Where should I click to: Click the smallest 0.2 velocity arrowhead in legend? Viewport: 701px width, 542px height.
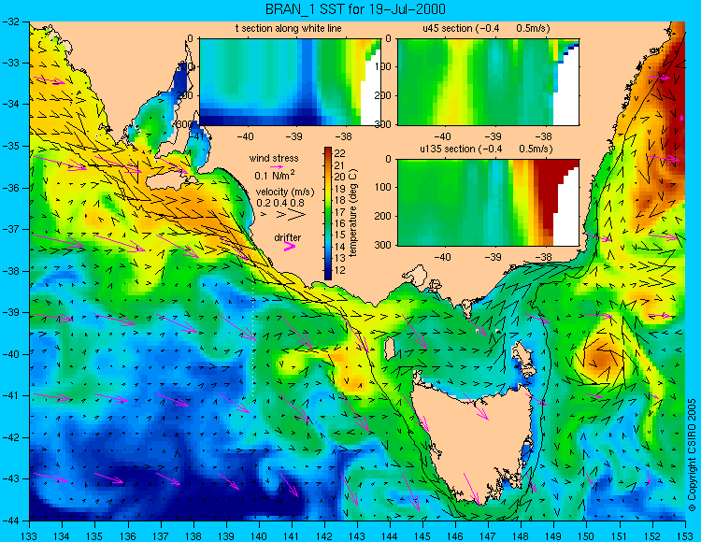point(264,215)
